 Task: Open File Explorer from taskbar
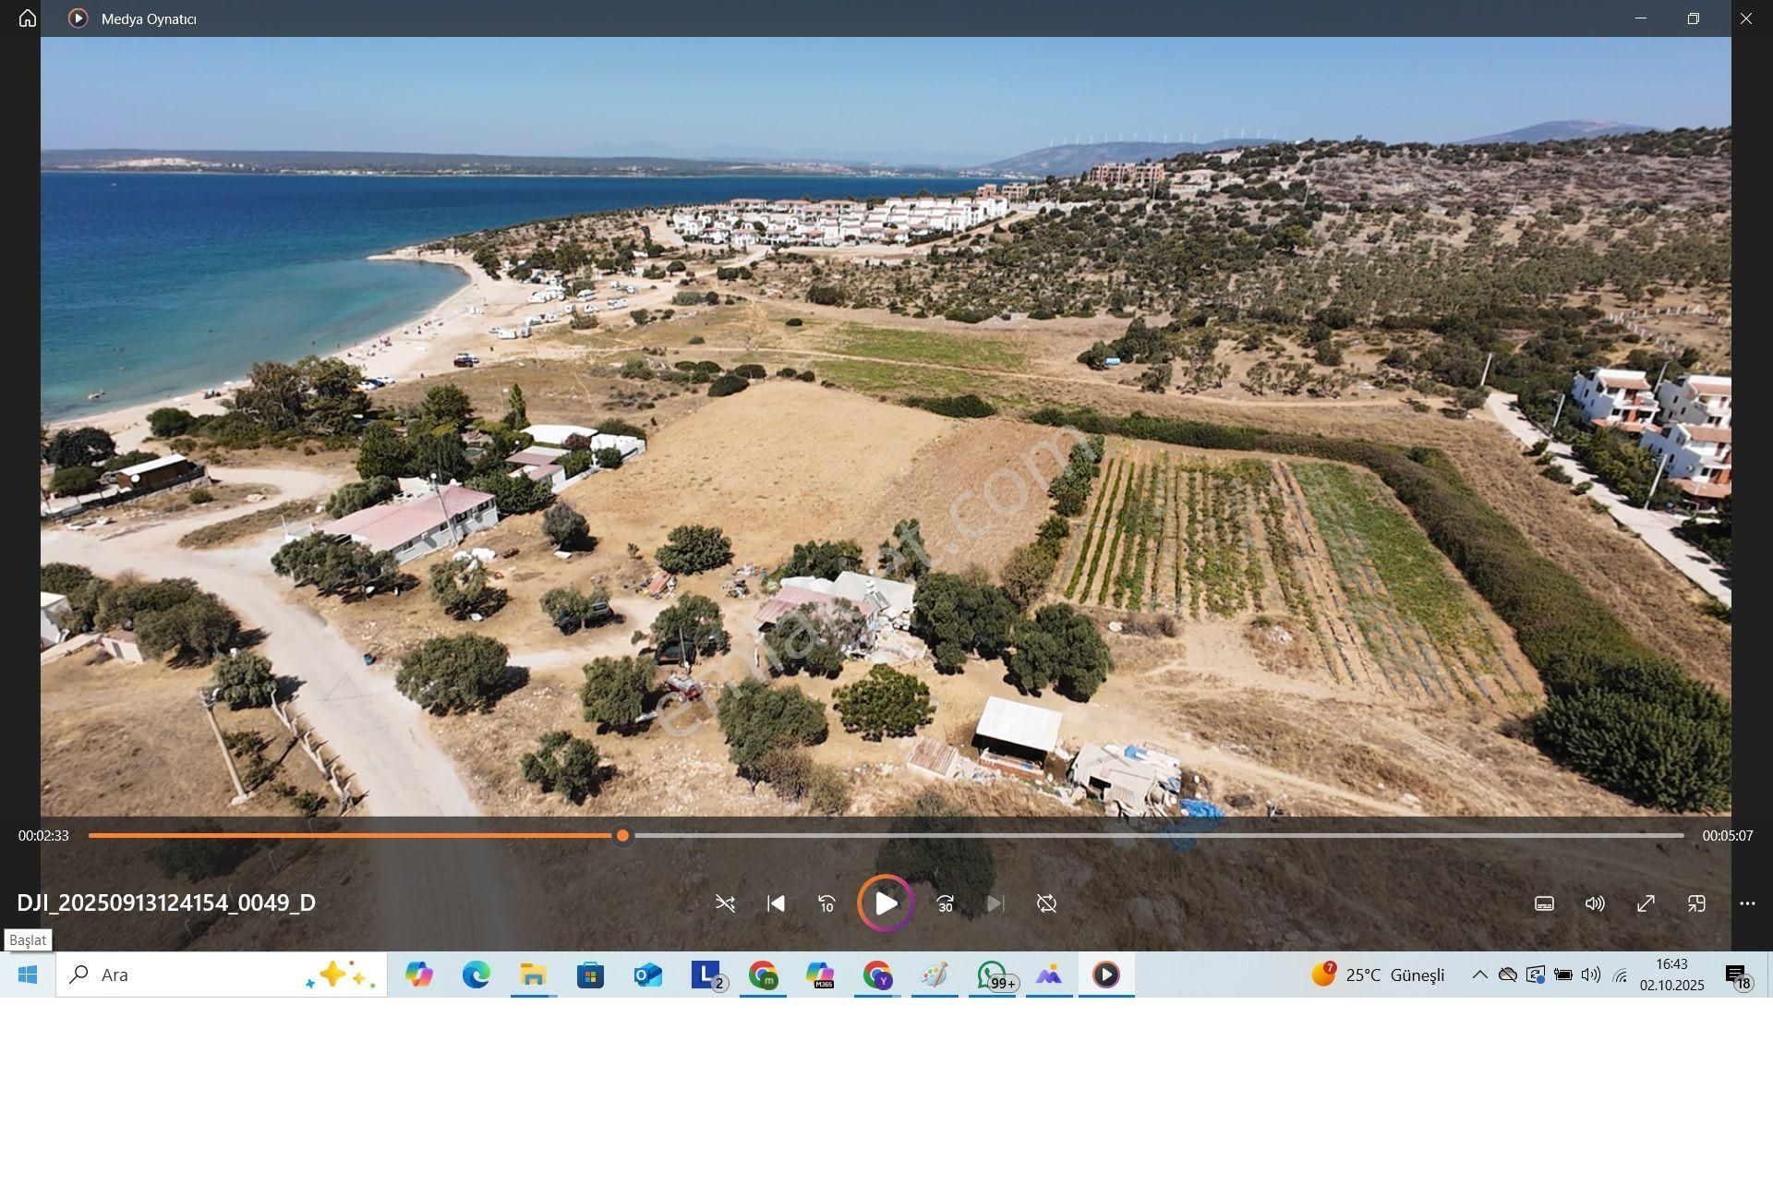click(533, 975)
